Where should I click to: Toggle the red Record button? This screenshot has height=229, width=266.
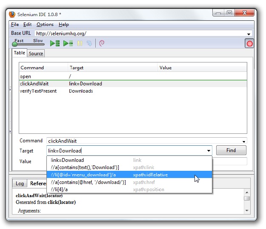(249, 43)
